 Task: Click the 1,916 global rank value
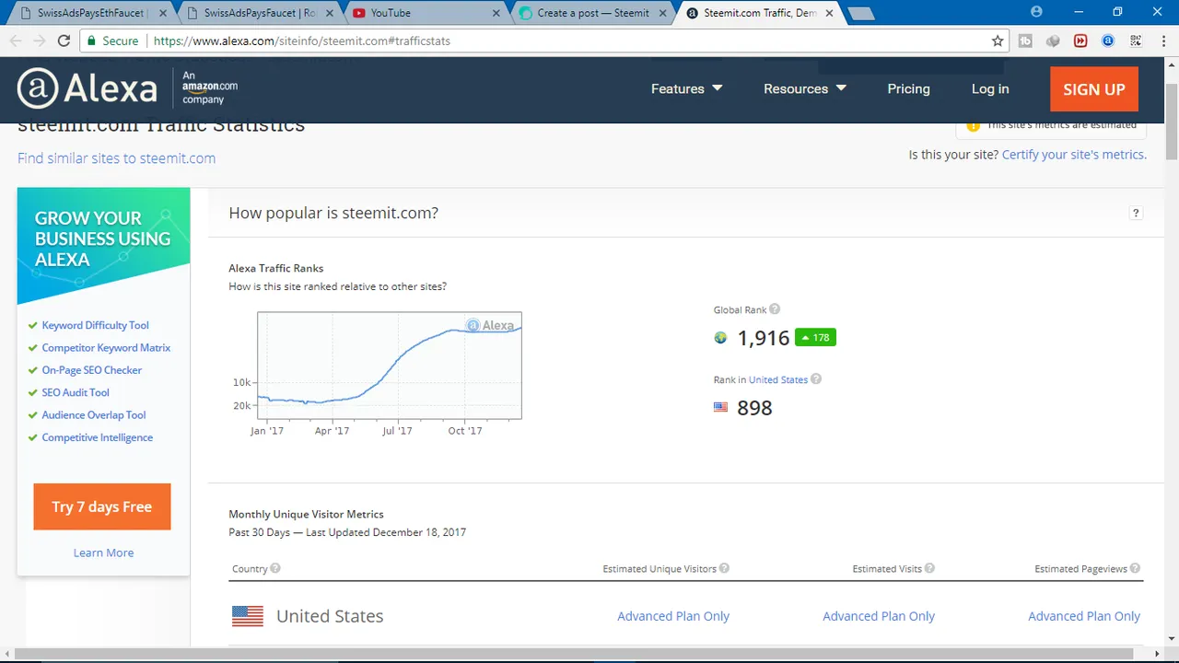click(764, 338)
